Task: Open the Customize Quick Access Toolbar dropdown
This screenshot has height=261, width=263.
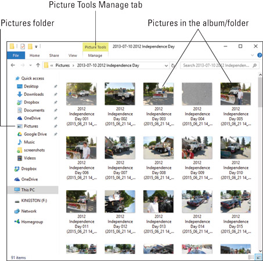Action: pos(36,46)
